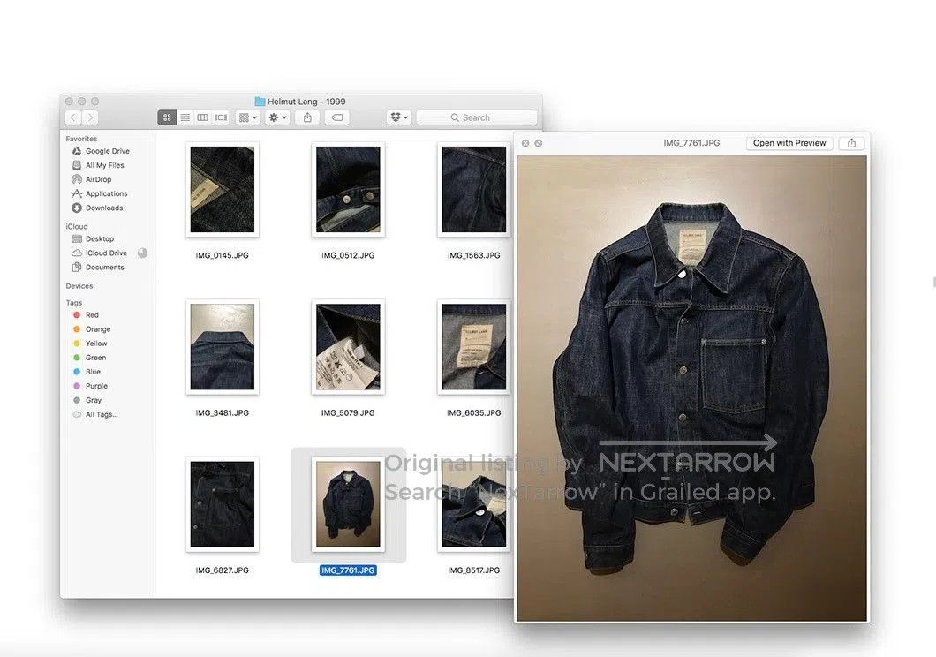The image size is (936, 657).
Task: Expand Quick Look to full screen
Action: pos(539,143)
